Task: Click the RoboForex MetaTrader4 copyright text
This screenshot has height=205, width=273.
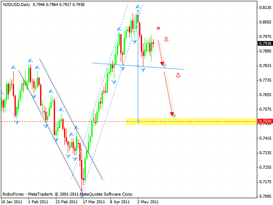Action: click(67, 193)
